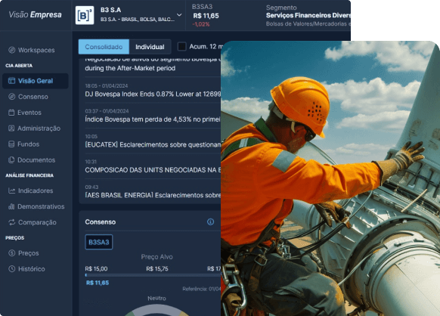440x316 pixels.
Task: Click the R$ 15,75 target price
Action: [x=157, y=268]
